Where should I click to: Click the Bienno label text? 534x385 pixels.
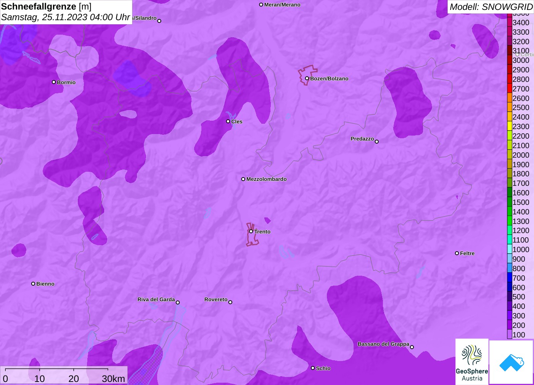click(45, 284)
